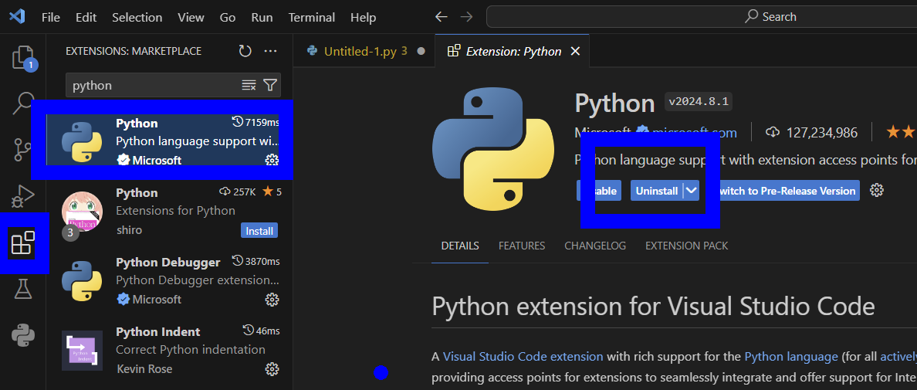Close the Extension: Python tab
This screenshot has height=390, width=917.
(575, 52)
